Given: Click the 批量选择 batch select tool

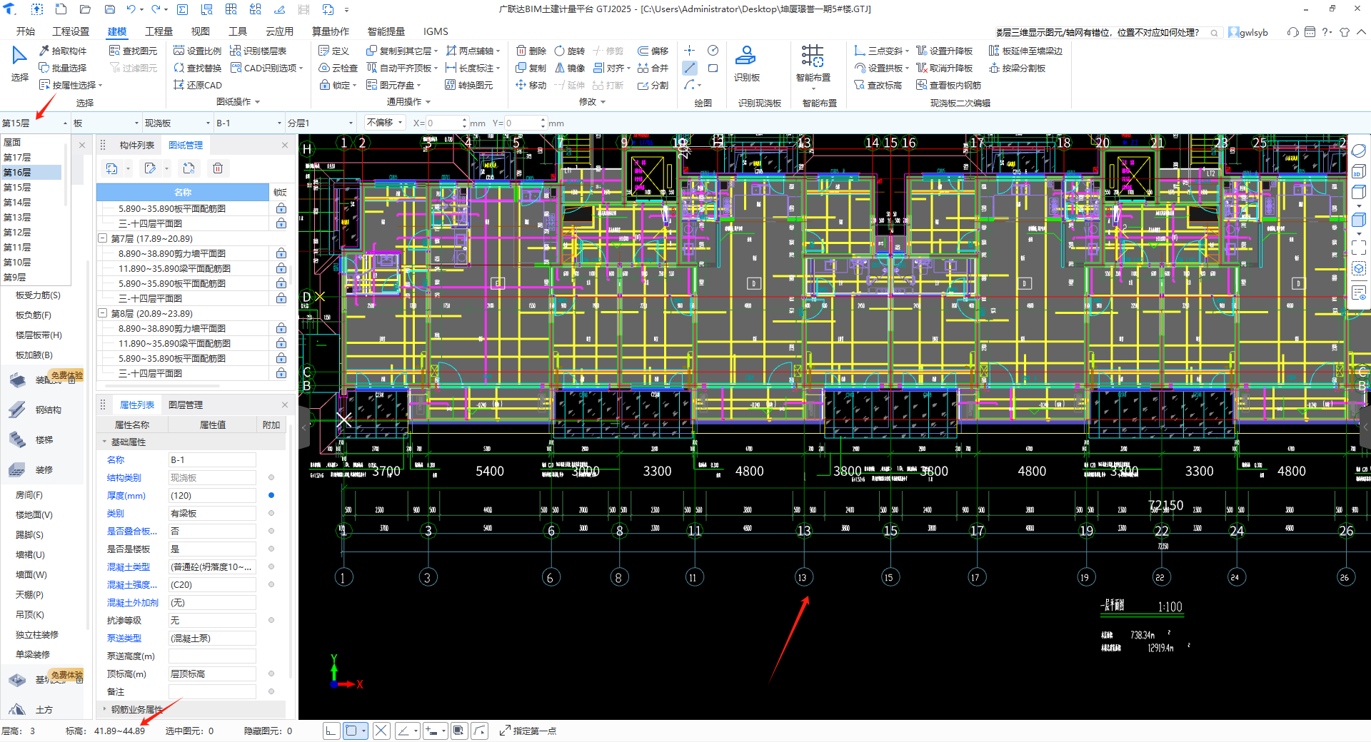Looking at the screenshot, I should coord(63,68).
